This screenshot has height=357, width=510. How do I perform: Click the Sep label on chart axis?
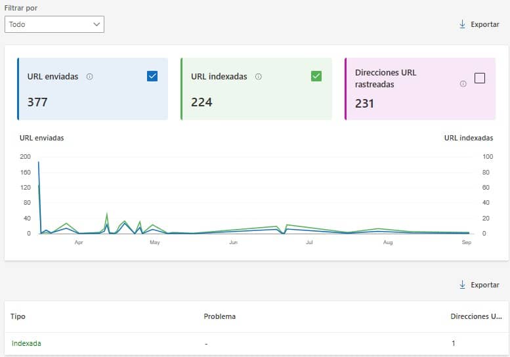(467, 243)
